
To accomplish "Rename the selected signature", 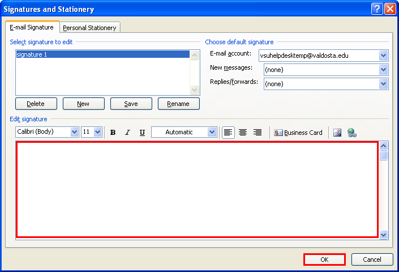I will [x=179, y=104].
